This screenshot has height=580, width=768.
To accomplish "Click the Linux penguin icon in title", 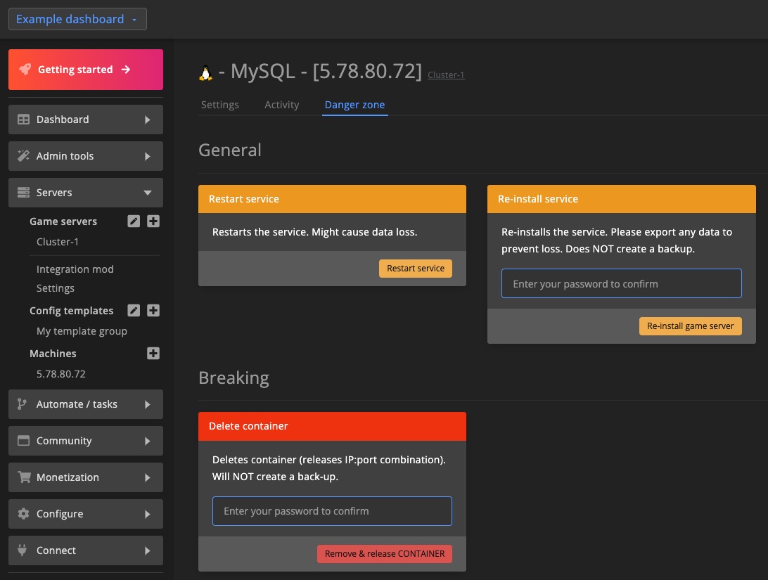I will point(206,72).
